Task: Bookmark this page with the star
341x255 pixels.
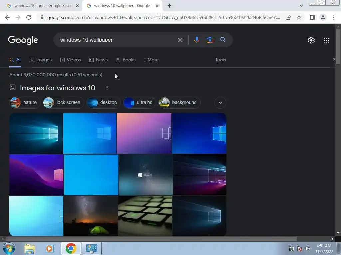Action: coord(299,17)
